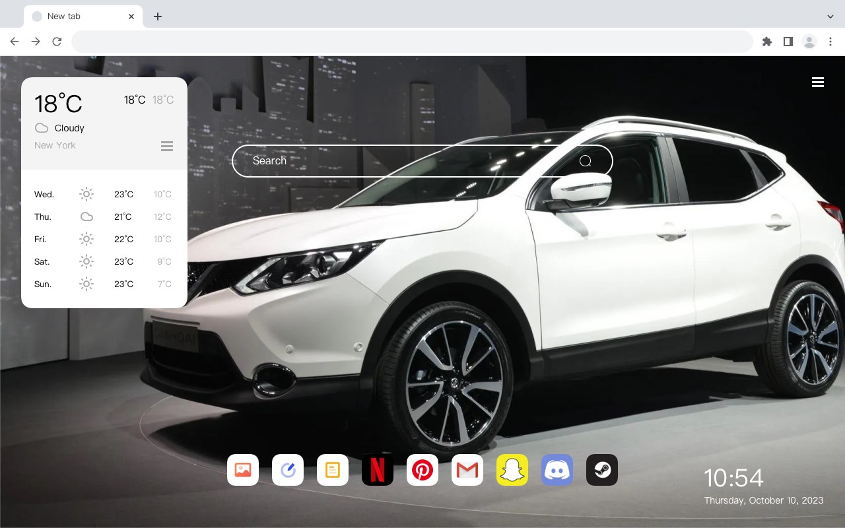The width and height of the screenshot is (845, 528).
Task: Click the Thu. low of 12°C
Action: [162, 216]
